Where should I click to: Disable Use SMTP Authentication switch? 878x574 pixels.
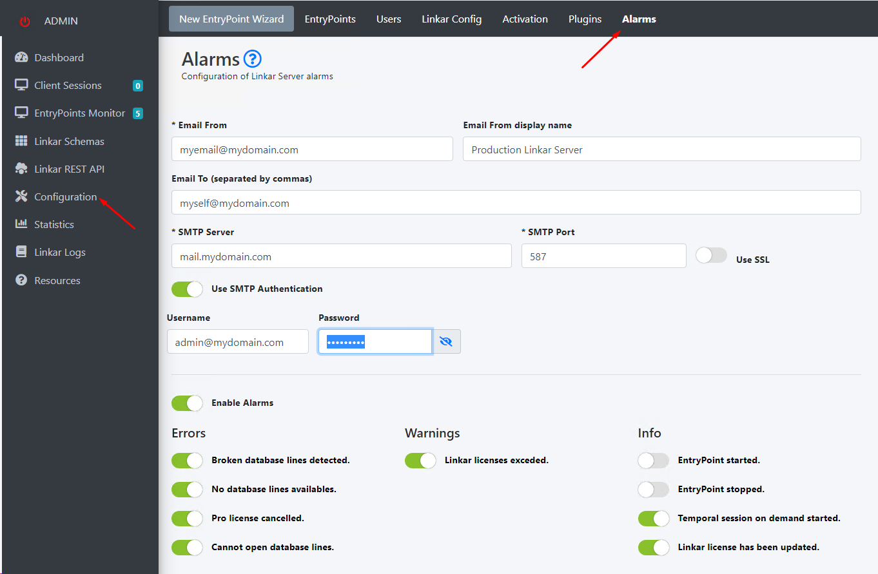click(188, 289)
